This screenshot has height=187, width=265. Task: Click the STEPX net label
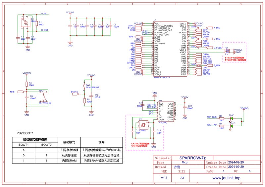point(132,28)
